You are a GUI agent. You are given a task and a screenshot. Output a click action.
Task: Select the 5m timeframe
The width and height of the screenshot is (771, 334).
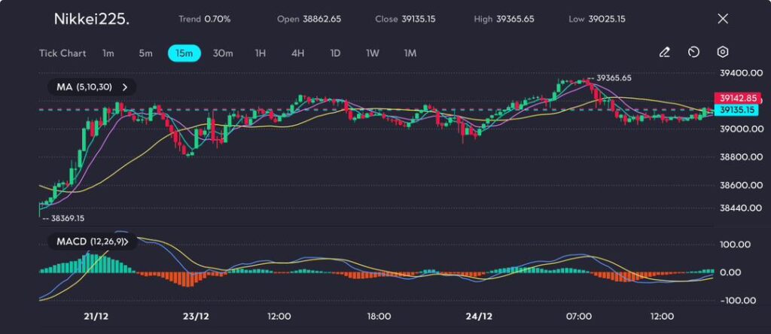[145, 53]
